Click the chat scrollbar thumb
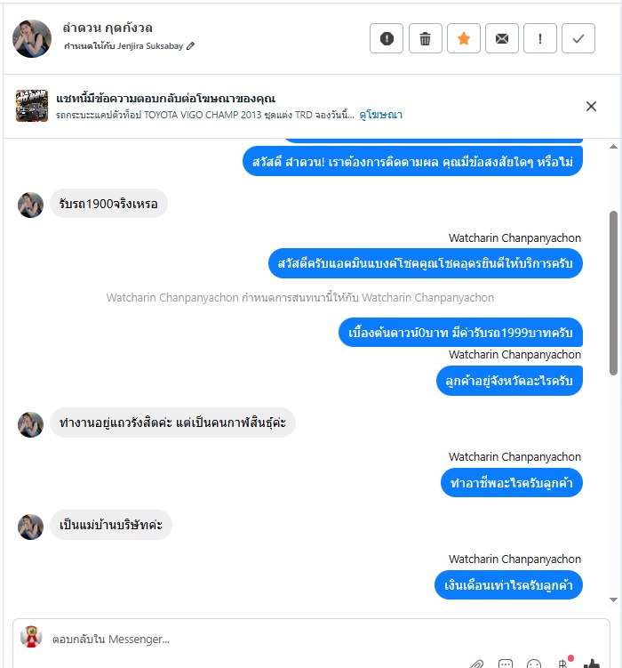The image size is (622, 668). point(613,293)
